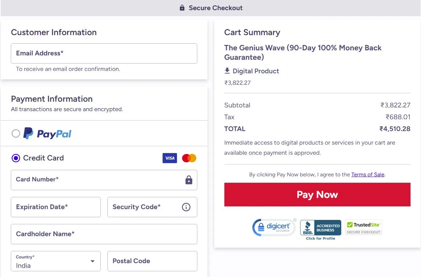
Task: Click the Secure Checkout padlock icon
Action: click(182, 8)
